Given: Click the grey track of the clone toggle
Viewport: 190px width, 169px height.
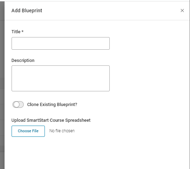Looking at the screenshot, I should coord(22,104).
